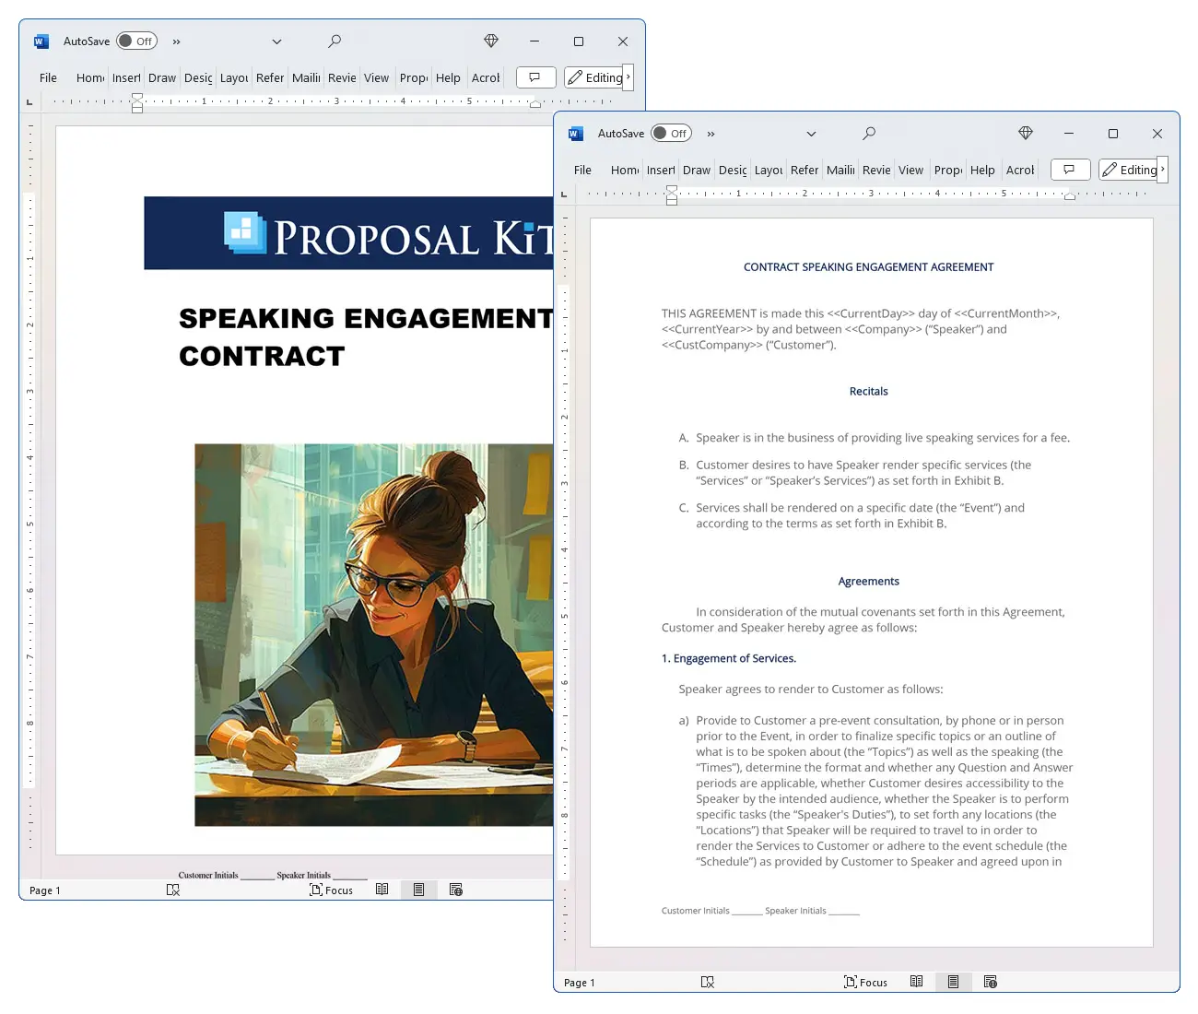This screenshot has width=1198, height=1014.
Task: Click the diamond premium icon in cover page window
Action: [x=491, y=41]
